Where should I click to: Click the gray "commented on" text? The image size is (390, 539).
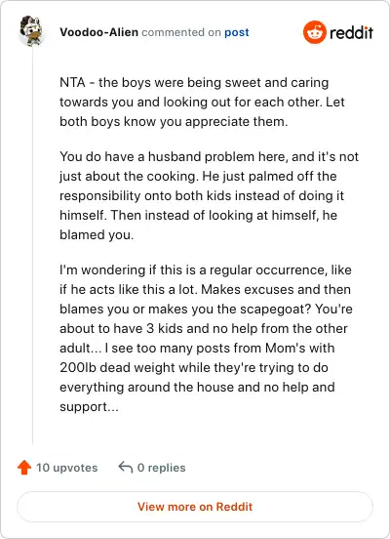[x=181, y=32]
